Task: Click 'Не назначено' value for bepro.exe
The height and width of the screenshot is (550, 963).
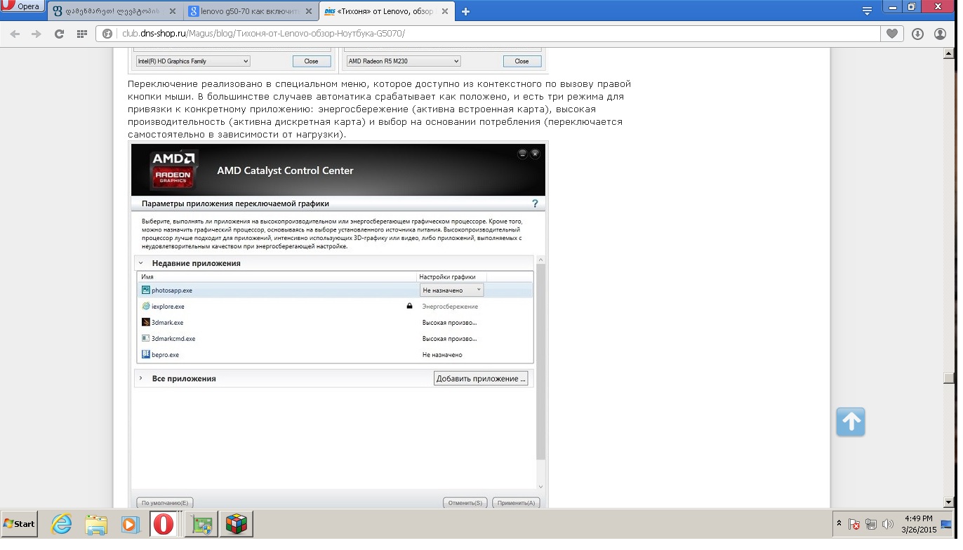Action: (442, 355)
